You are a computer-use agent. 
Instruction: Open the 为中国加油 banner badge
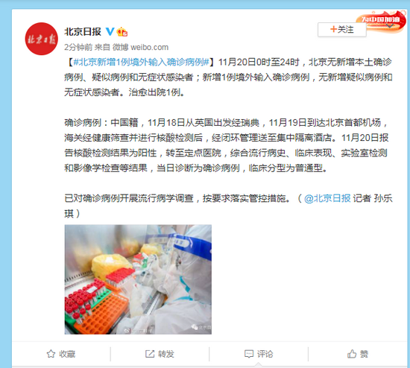pyautogui.click(x=381, y=20)
